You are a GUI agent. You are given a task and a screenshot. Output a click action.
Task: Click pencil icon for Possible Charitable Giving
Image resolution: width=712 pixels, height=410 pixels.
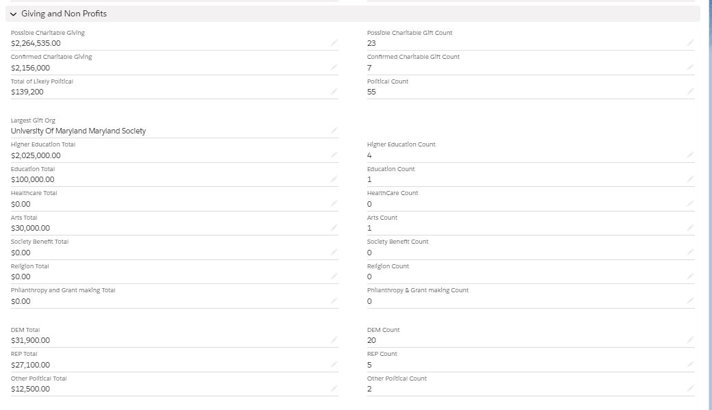(x=334, y=43)
